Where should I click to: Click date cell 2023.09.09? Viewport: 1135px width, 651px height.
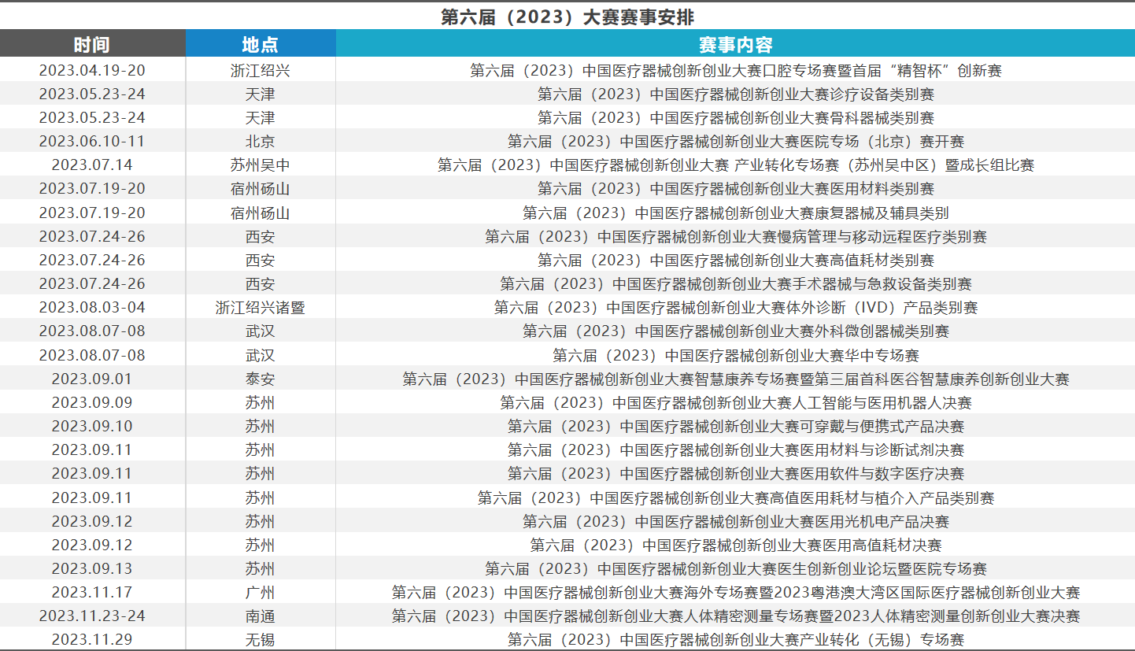[92, 402]
